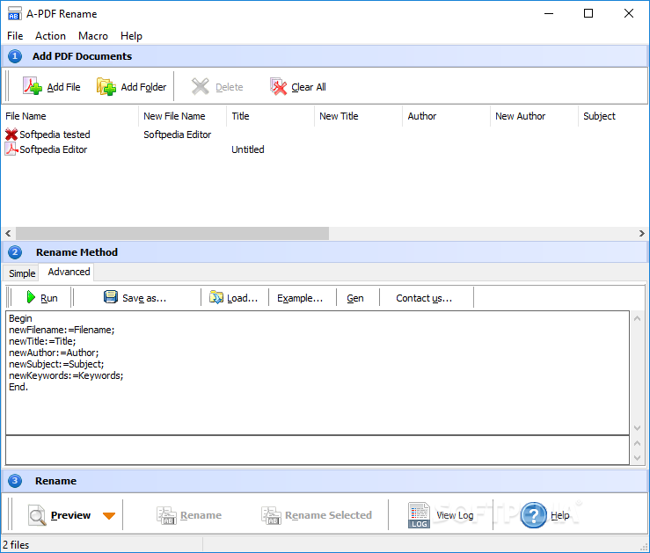The image size is (650, 553).
Task: Click the Save as disk icon
Action: [x=111, y=297]
